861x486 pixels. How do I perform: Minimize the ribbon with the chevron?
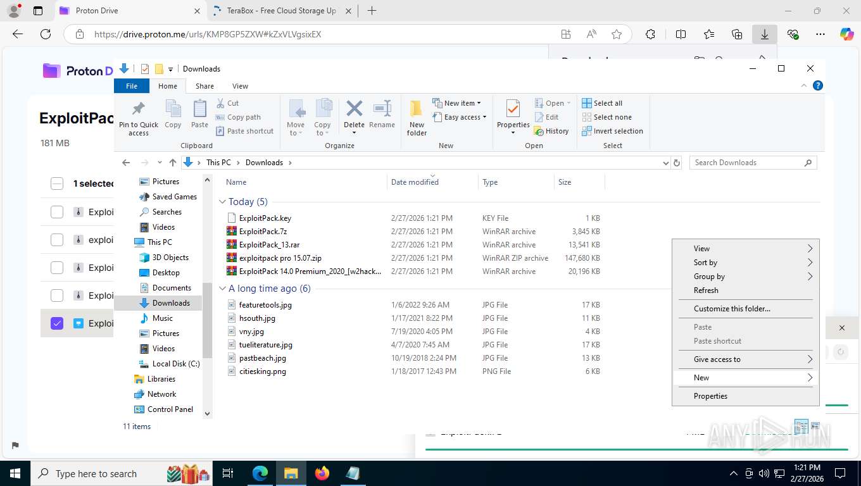coord(805,85)
